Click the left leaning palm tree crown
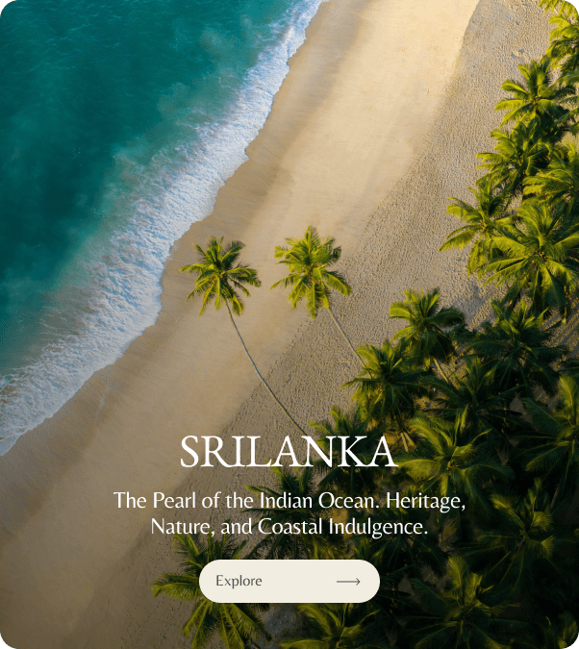The image size is (579, 649). (221, 274)
